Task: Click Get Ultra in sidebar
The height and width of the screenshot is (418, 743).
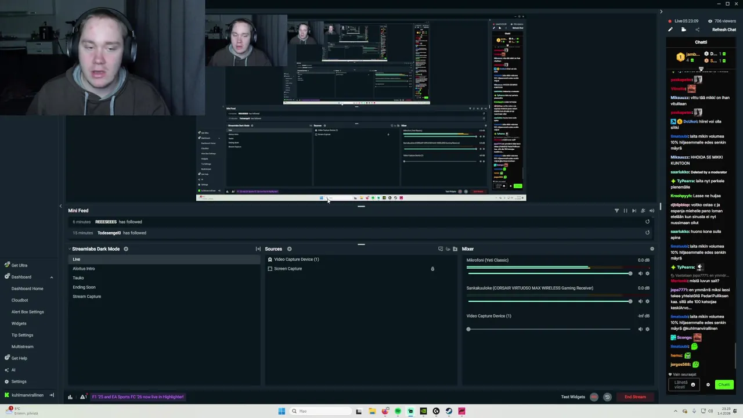Action: tap(16, 265)
